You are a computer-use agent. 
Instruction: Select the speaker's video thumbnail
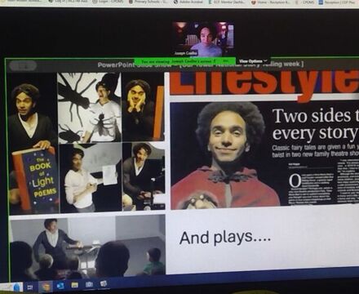[x=203, y=39]
